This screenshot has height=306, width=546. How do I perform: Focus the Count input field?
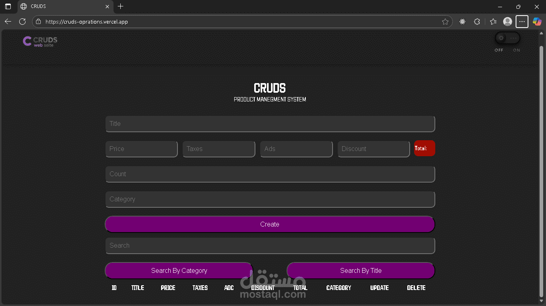click(x=270, y=174)
